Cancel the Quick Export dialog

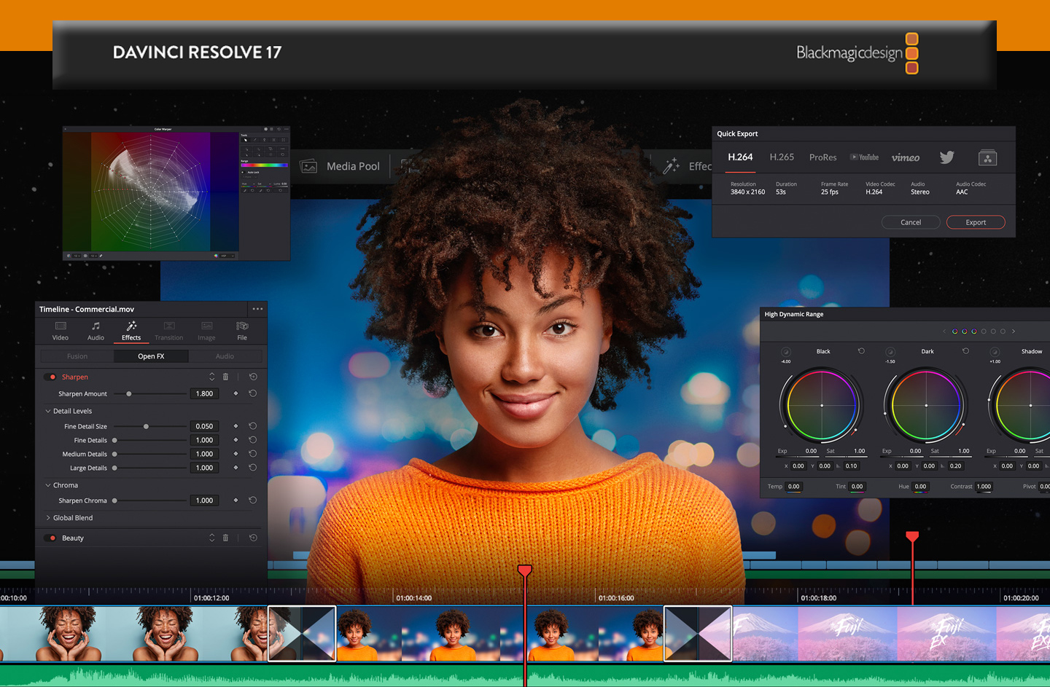910,222
